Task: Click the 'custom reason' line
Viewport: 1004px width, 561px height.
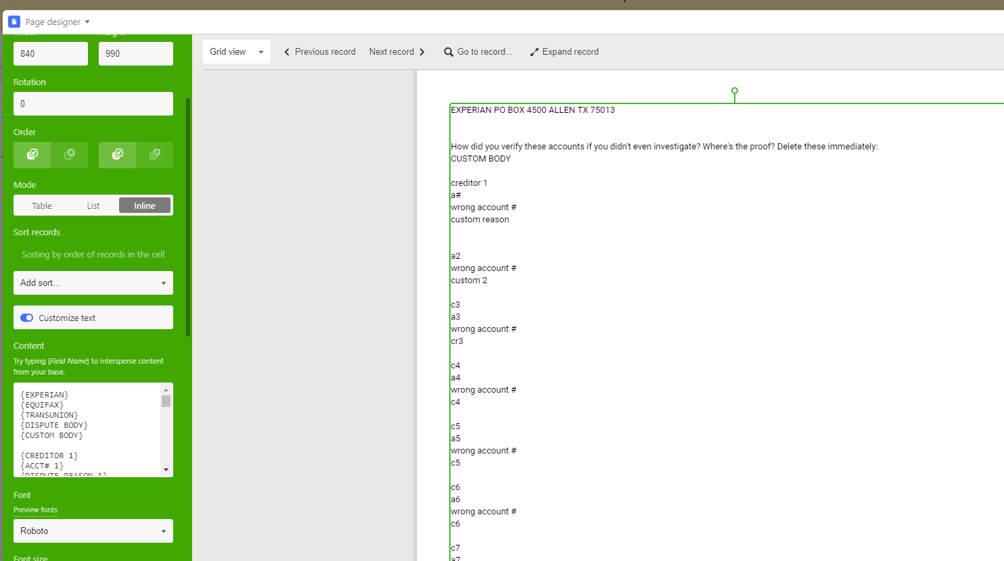Action: coord(480,220)
